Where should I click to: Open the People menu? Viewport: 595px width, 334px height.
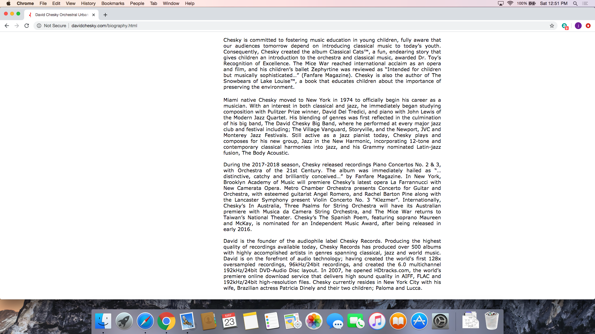pyautogui.click(x=137, y=3)
